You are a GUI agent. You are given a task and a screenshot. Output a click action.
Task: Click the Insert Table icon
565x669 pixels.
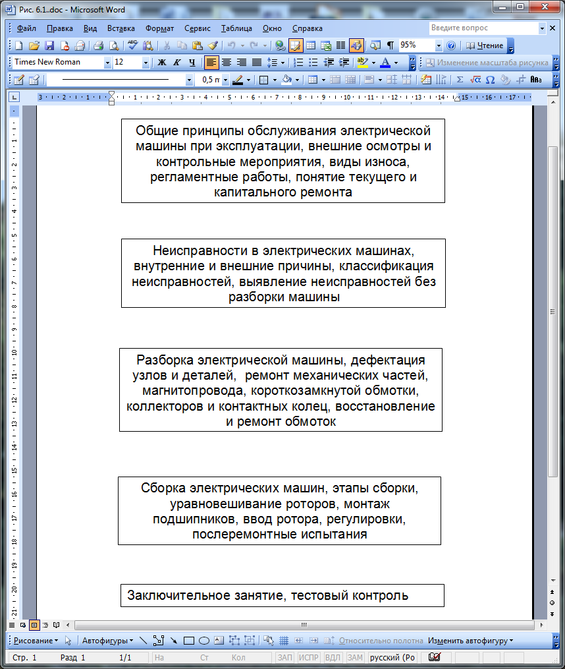[311, 45]
